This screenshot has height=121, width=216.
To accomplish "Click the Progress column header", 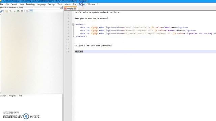I will [12, 95].
